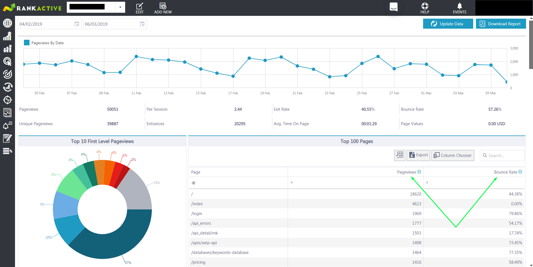
Task: Click ADD NEW in the top bar
Action: pyautogui.click(x=163, y=8)
